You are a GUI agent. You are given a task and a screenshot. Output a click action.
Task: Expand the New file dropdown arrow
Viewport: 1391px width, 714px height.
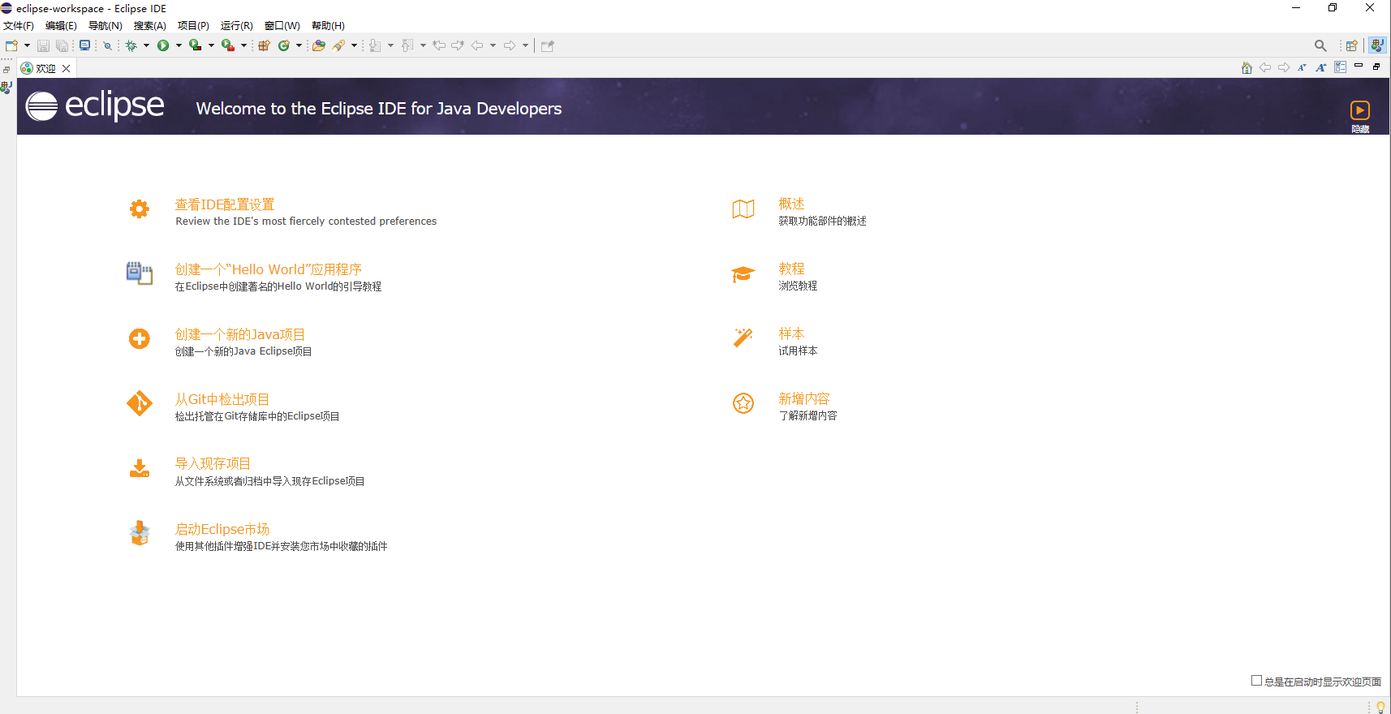pos(27,45)
